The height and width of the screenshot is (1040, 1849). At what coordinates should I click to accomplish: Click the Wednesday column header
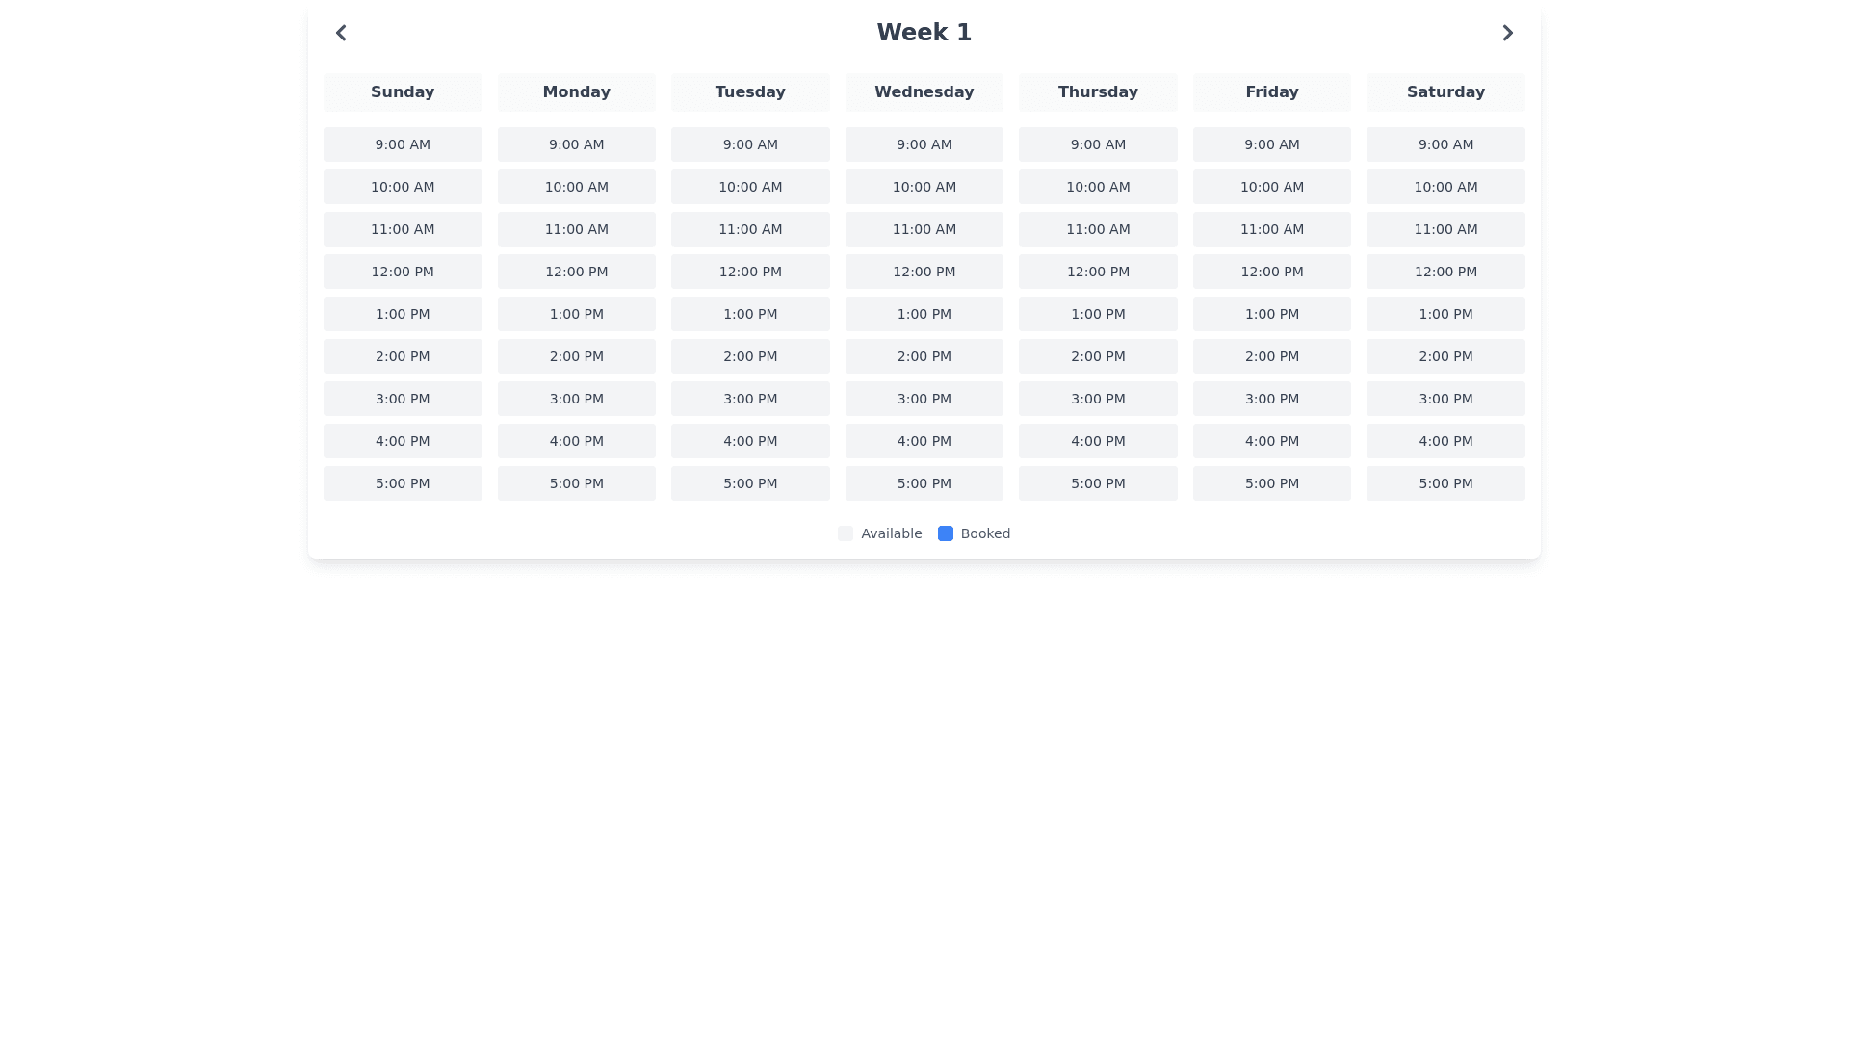tap(924, 92)
